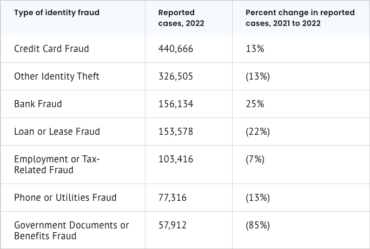Click the 'Percent change in reported cases' header
370x249 pixels.
(300, 18)
